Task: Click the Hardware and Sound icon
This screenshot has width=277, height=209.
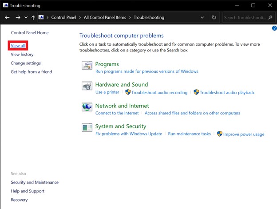Action: (87, 86)
